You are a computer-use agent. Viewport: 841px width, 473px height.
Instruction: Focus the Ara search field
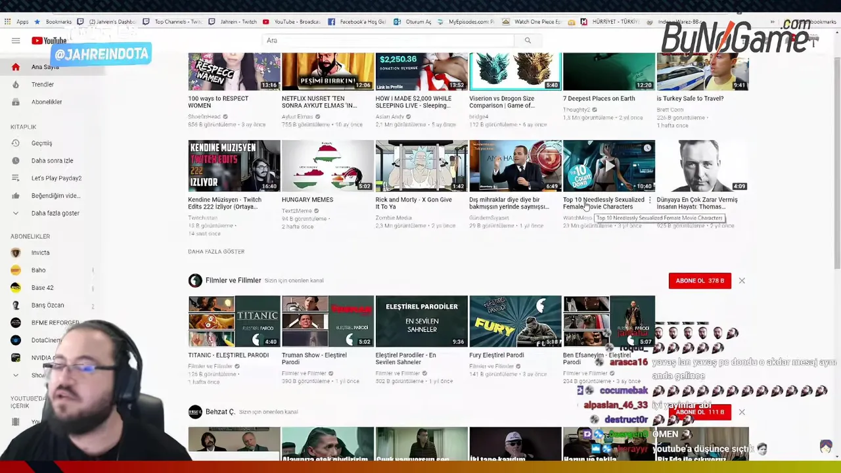coord(388,41)
